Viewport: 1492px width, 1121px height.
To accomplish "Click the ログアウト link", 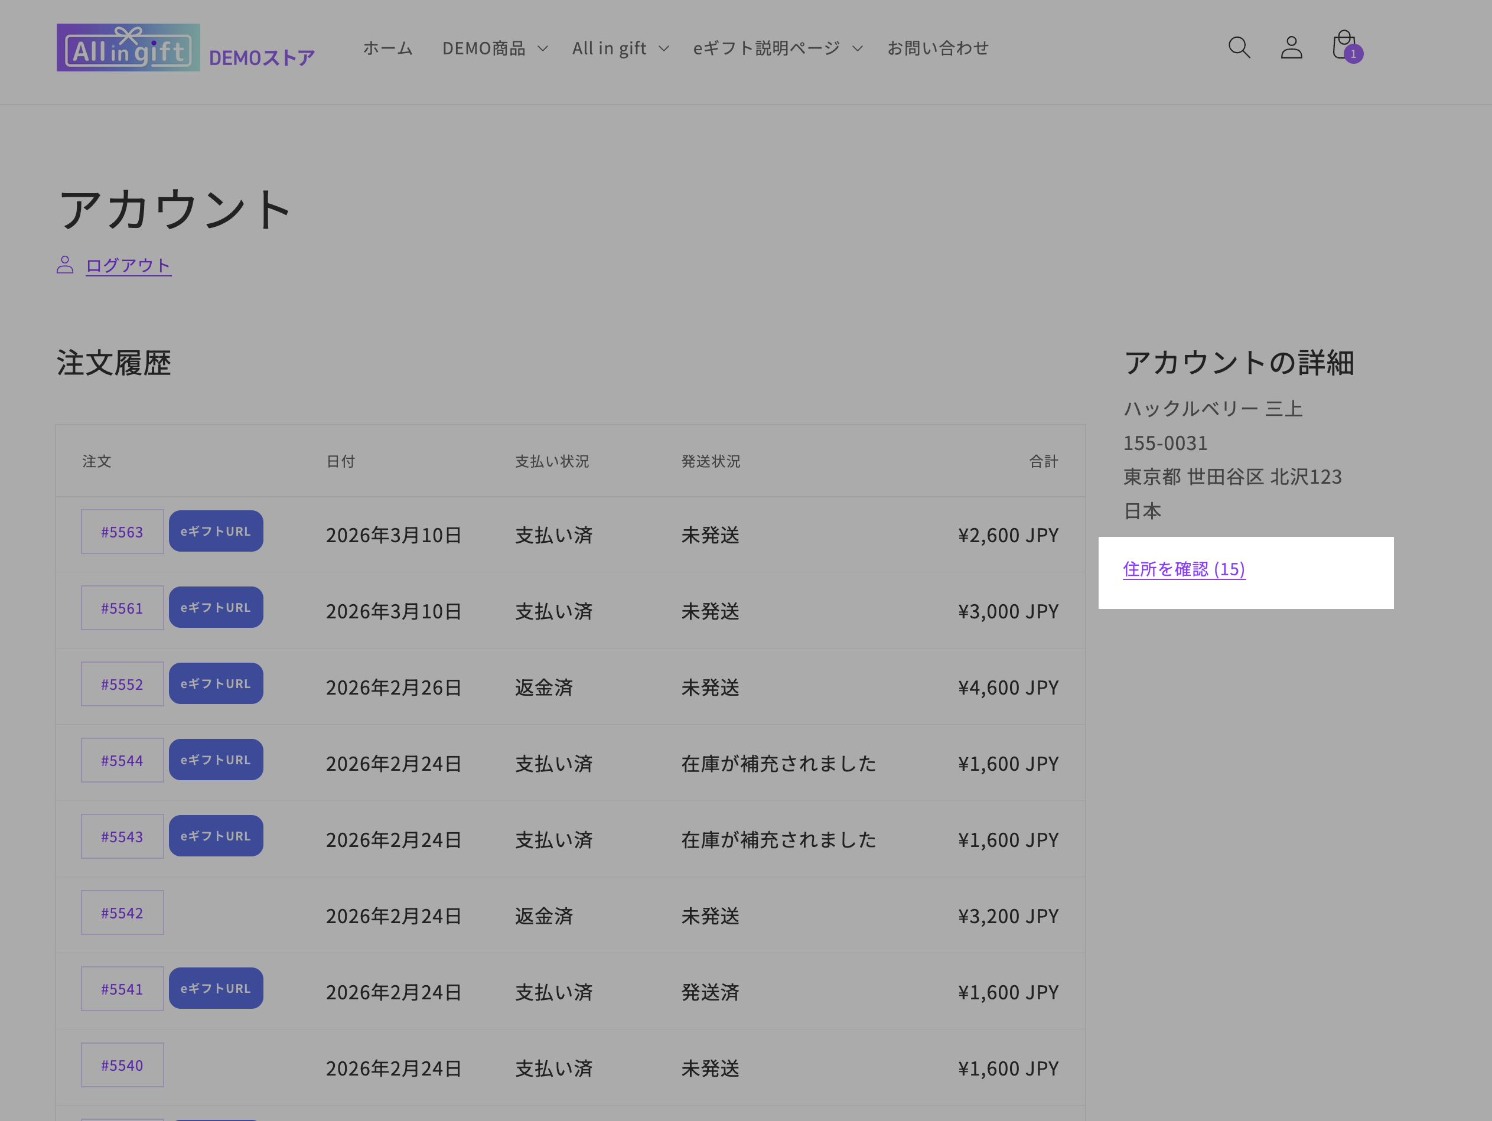I will coord(128,265).
